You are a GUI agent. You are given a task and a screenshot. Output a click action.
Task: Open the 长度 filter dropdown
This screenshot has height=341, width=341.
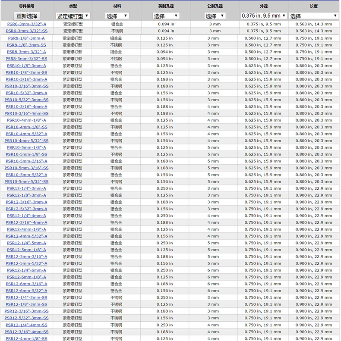click(314, 16)
